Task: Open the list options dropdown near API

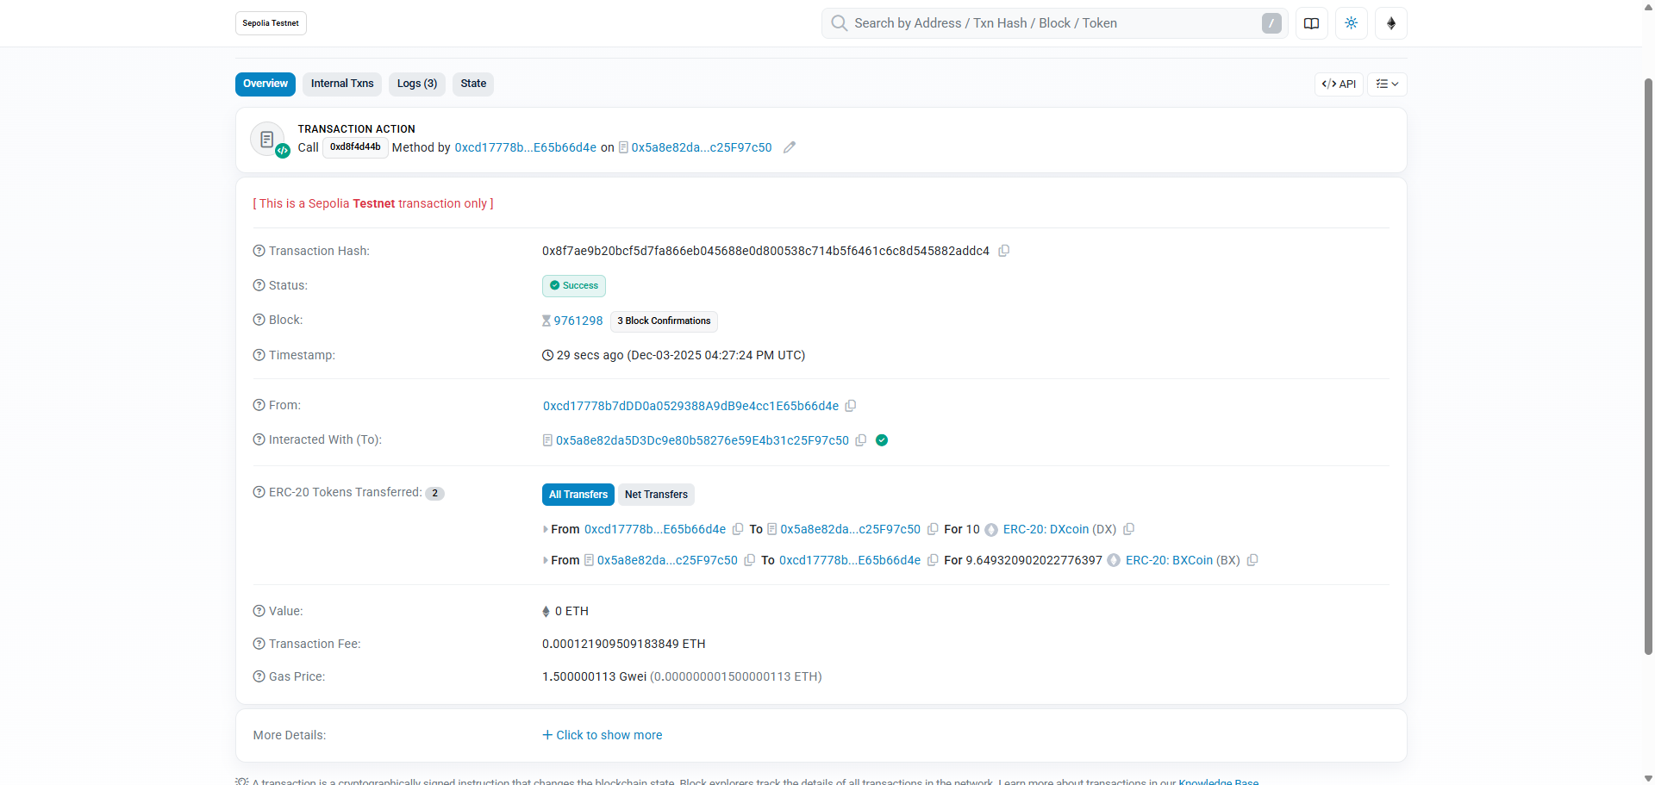Action: (1387, 84)
